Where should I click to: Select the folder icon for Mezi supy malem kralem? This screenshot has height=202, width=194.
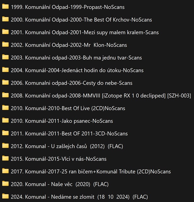tap(5, 32)
